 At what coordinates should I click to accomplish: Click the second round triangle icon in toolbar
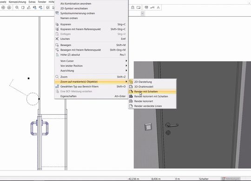pyautogui.click(x=9, y=7)
